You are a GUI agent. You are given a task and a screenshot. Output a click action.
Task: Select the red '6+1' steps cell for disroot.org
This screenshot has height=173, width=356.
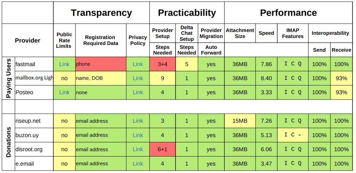(x=162, y=149)
